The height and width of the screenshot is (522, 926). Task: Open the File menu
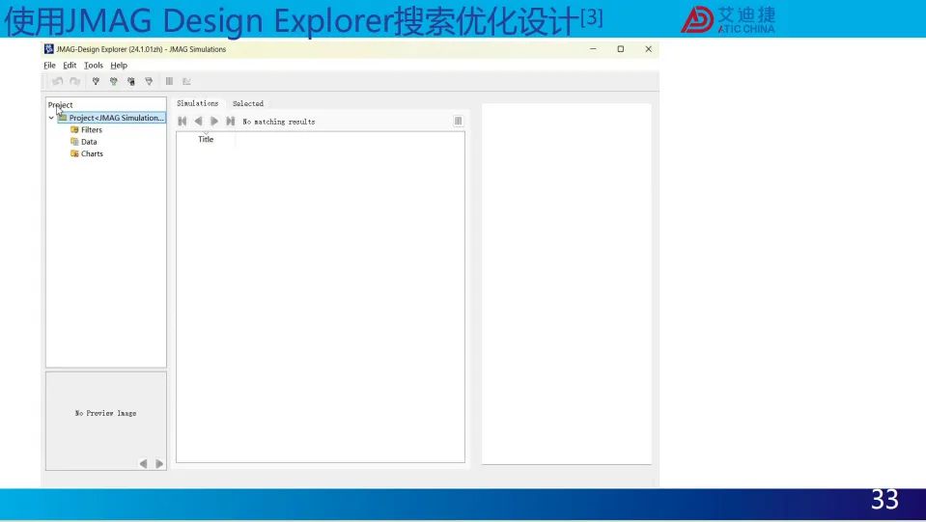(49, 66)
